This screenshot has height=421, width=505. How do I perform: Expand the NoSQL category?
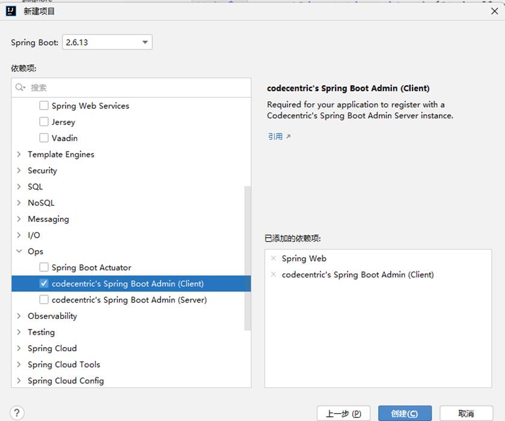coord(19,203)
